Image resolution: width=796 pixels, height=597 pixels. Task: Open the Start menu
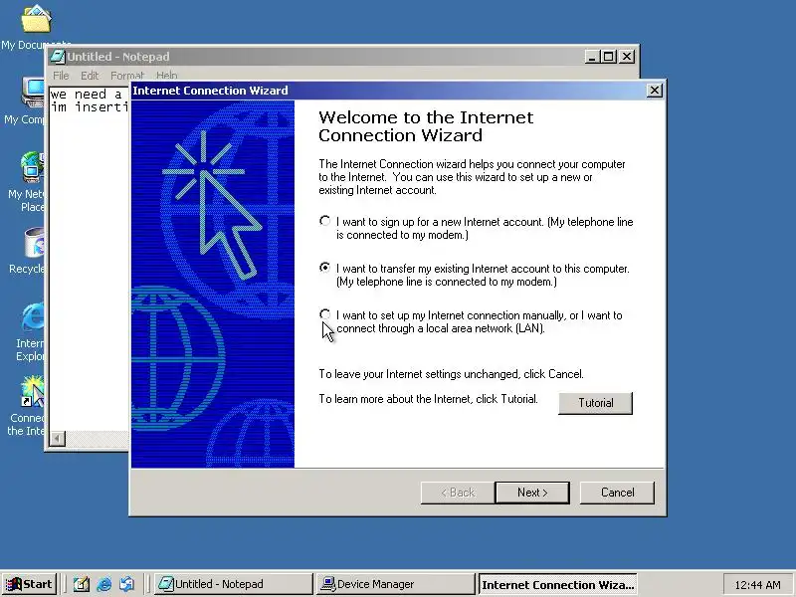coord(29,584)
